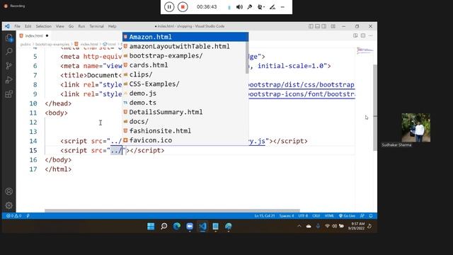Open the Edit menu
453x255 pixels.
(x=28, y=26)
